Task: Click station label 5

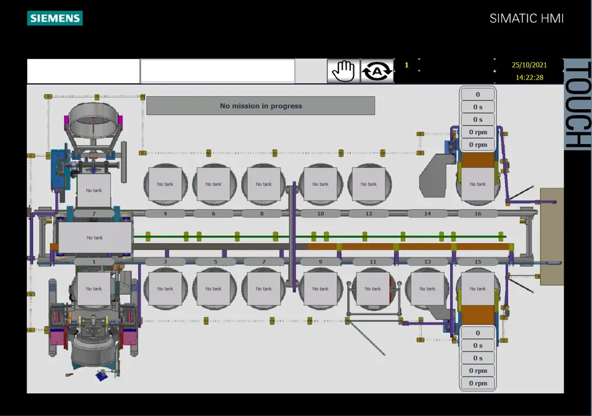Action: tap(216, 262)
